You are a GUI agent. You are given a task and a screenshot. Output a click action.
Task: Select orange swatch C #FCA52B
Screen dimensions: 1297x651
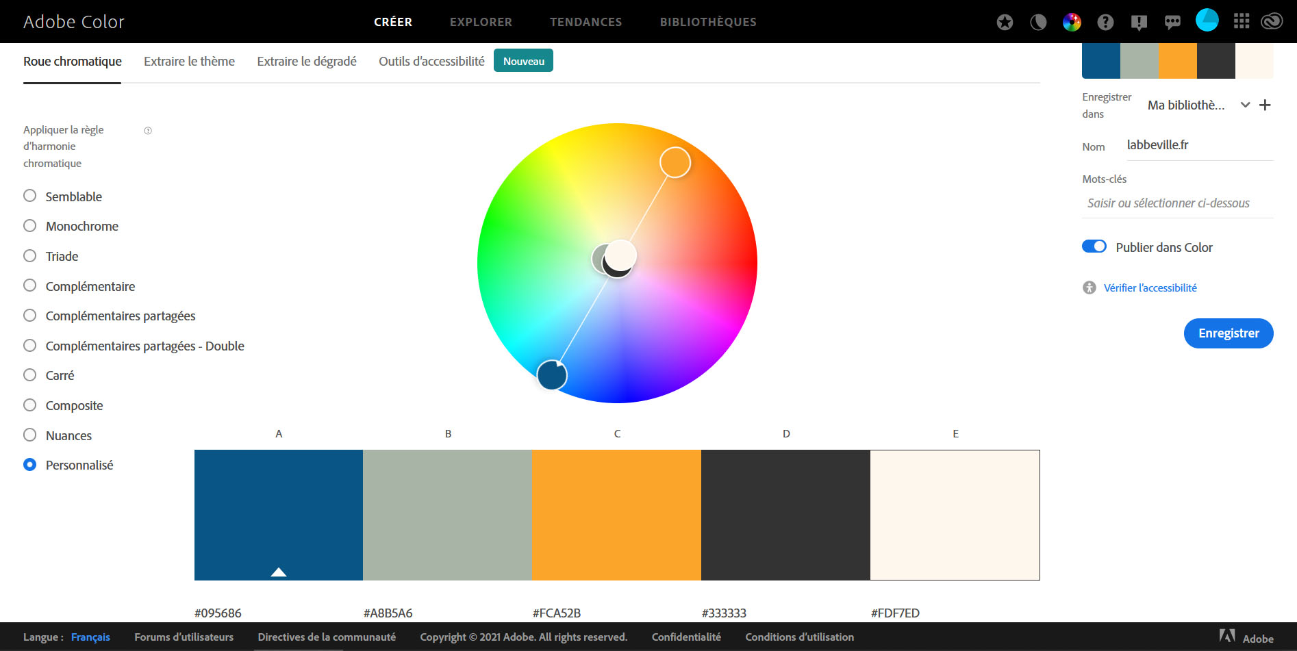tap(617, 515)
